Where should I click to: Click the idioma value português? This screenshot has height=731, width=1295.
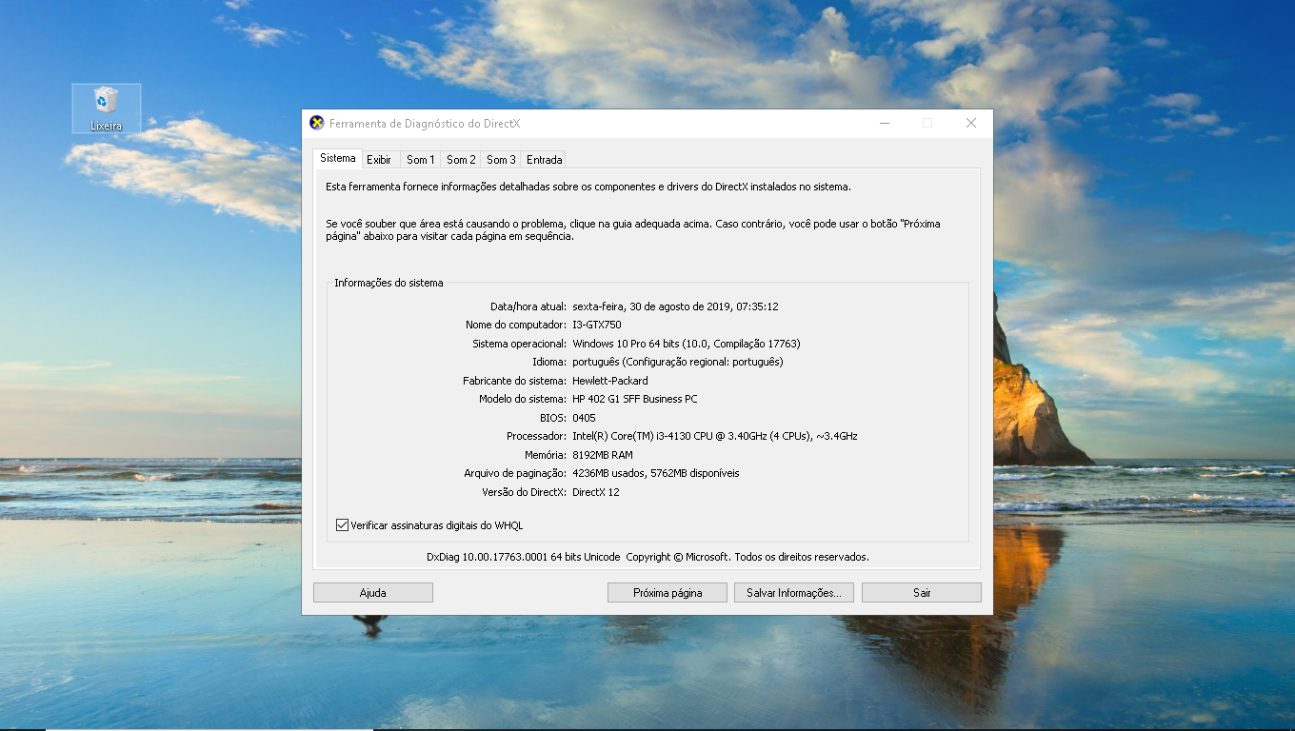coord(678,362)
